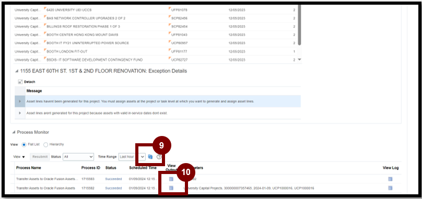Click the 'Transfer Assets to Oracle Fusion Assets' 1715582 row name

[x=45, y=188]
